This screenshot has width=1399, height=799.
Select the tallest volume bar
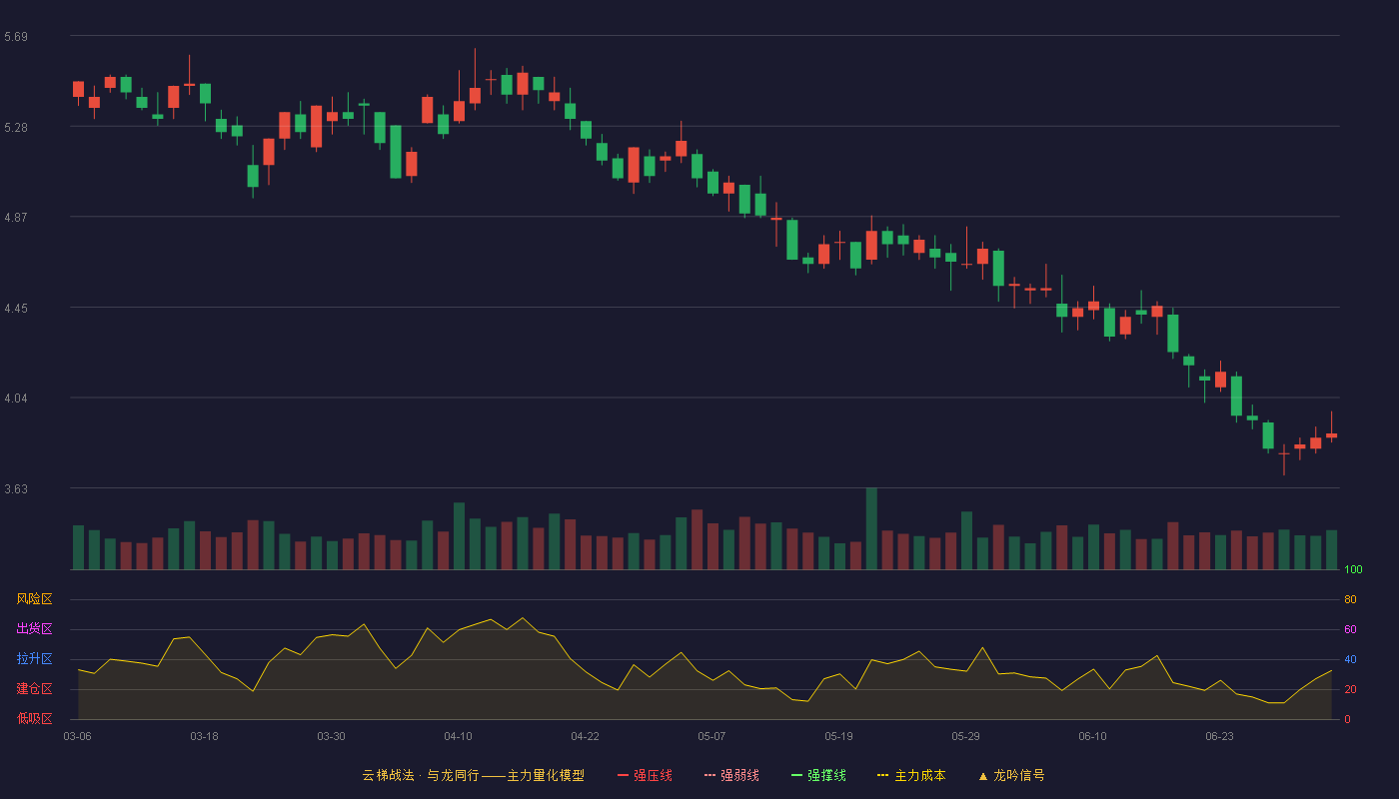(871, 528)
